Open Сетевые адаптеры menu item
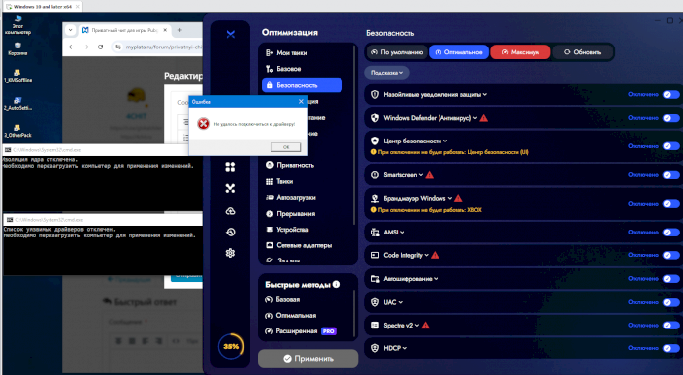This screenshot has height=375, width=683. click(x=302, y=245)
